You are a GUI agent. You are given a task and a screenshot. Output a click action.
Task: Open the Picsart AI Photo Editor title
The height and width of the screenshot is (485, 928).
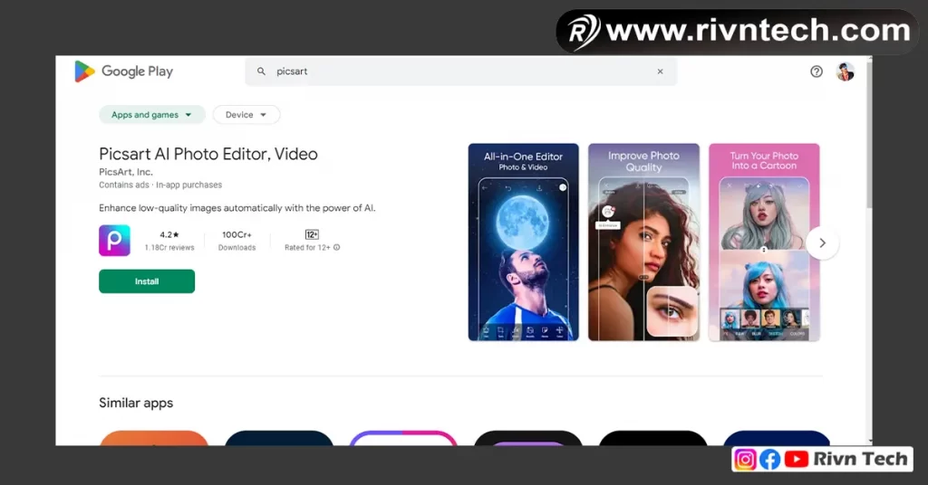point(208,154)
